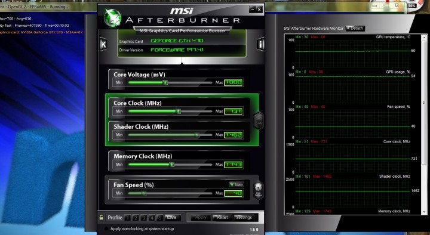Click the Graphics Card label
The width and height of the screenshot is (430, 235).
(131, 41)
